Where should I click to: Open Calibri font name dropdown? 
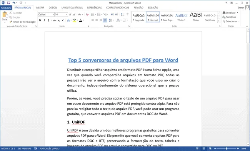[x=53, y=15]
